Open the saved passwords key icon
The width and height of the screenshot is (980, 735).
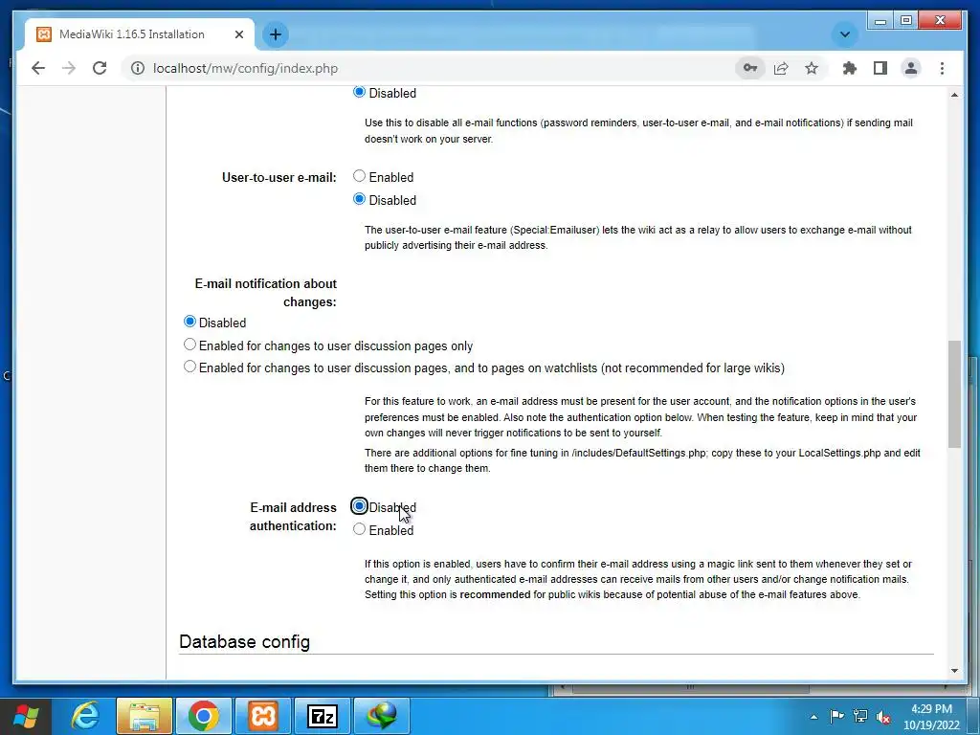750,68
